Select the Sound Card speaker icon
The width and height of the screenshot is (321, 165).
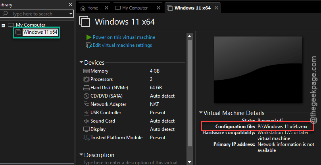[86, 121]
